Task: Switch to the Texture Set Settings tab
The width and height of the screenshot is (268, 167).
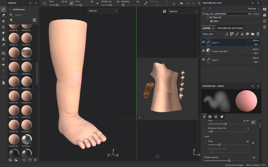Action: tap(230, 28)
